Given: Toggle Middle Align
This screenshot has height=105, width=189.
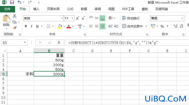Looking at the screenshot, I should tap(97, 18).
